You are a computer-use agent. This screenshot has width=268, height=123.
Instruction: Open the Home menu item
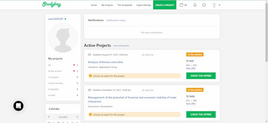pos(94,5)
